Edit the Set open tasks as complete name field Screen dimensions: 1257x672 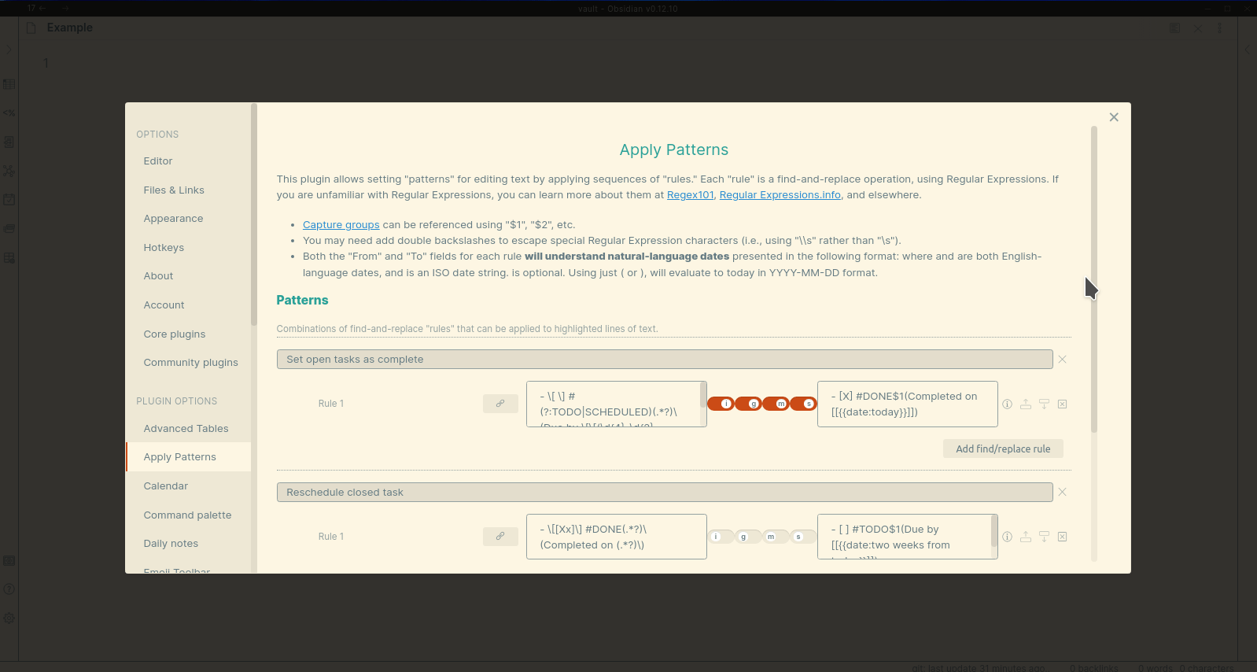(x=665, y=360)
